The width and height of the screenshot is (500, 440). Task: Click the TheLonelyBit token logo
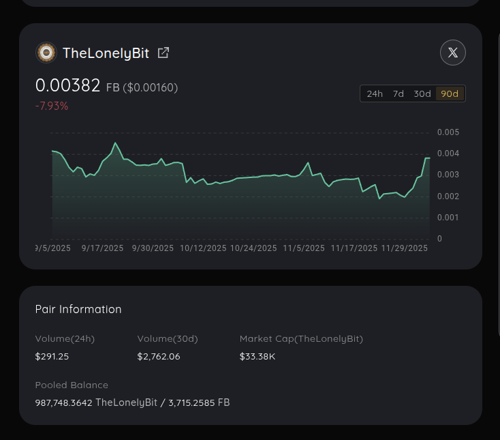pos(46,53)
